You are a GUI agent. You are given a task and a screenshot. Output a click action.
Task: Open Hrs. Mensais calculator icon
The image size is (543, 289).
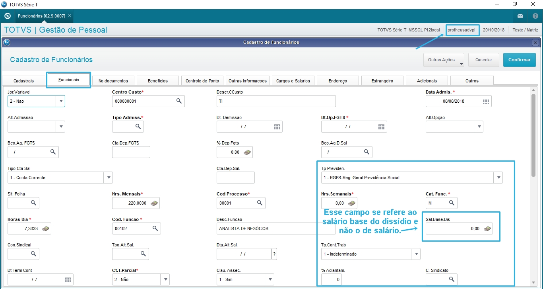[x=154, y=203]
